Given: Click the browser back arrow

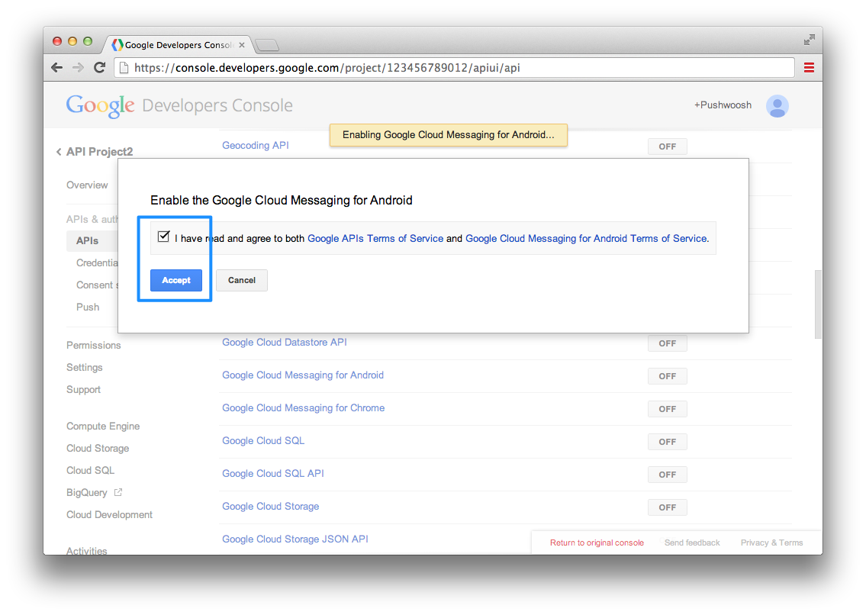Looking at the screenshot, I should [x=57, y=67].
